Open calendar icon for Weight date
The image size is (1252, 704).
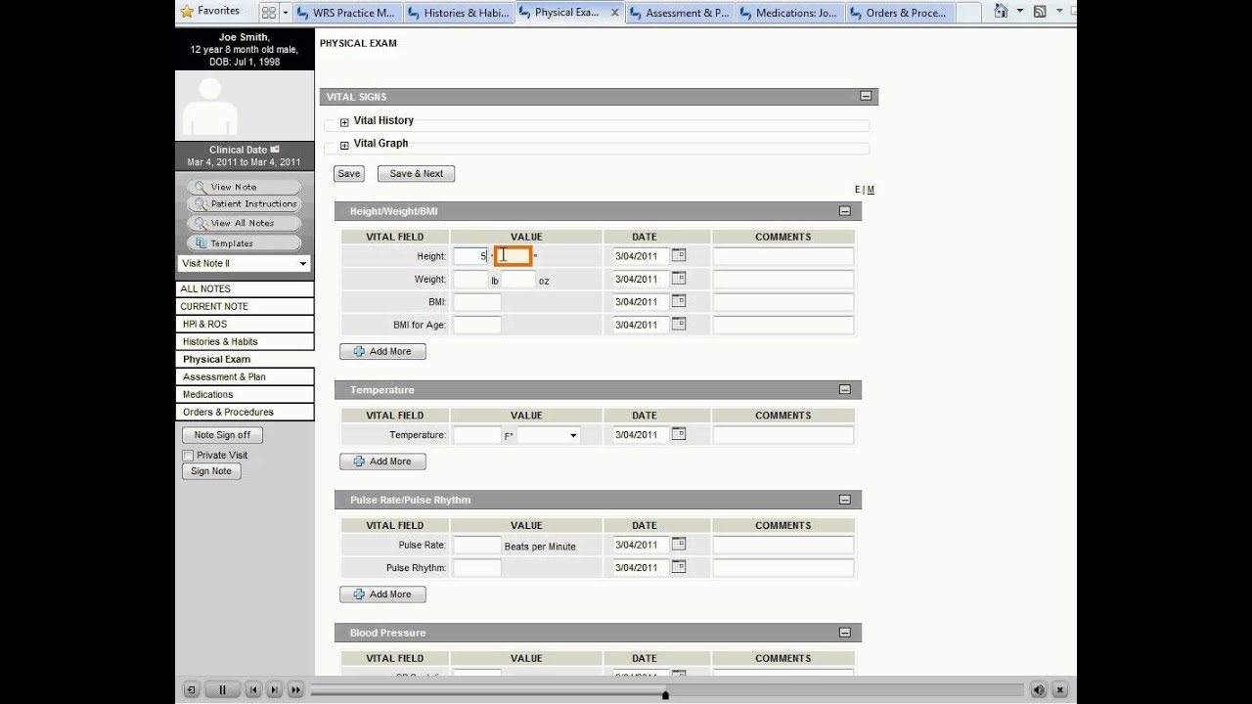pyautogui.click(x=679, y=279)
